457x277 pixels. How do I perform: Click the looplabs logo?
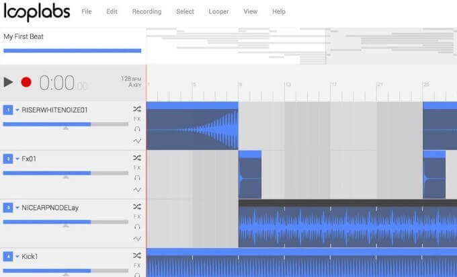point(37,12)
